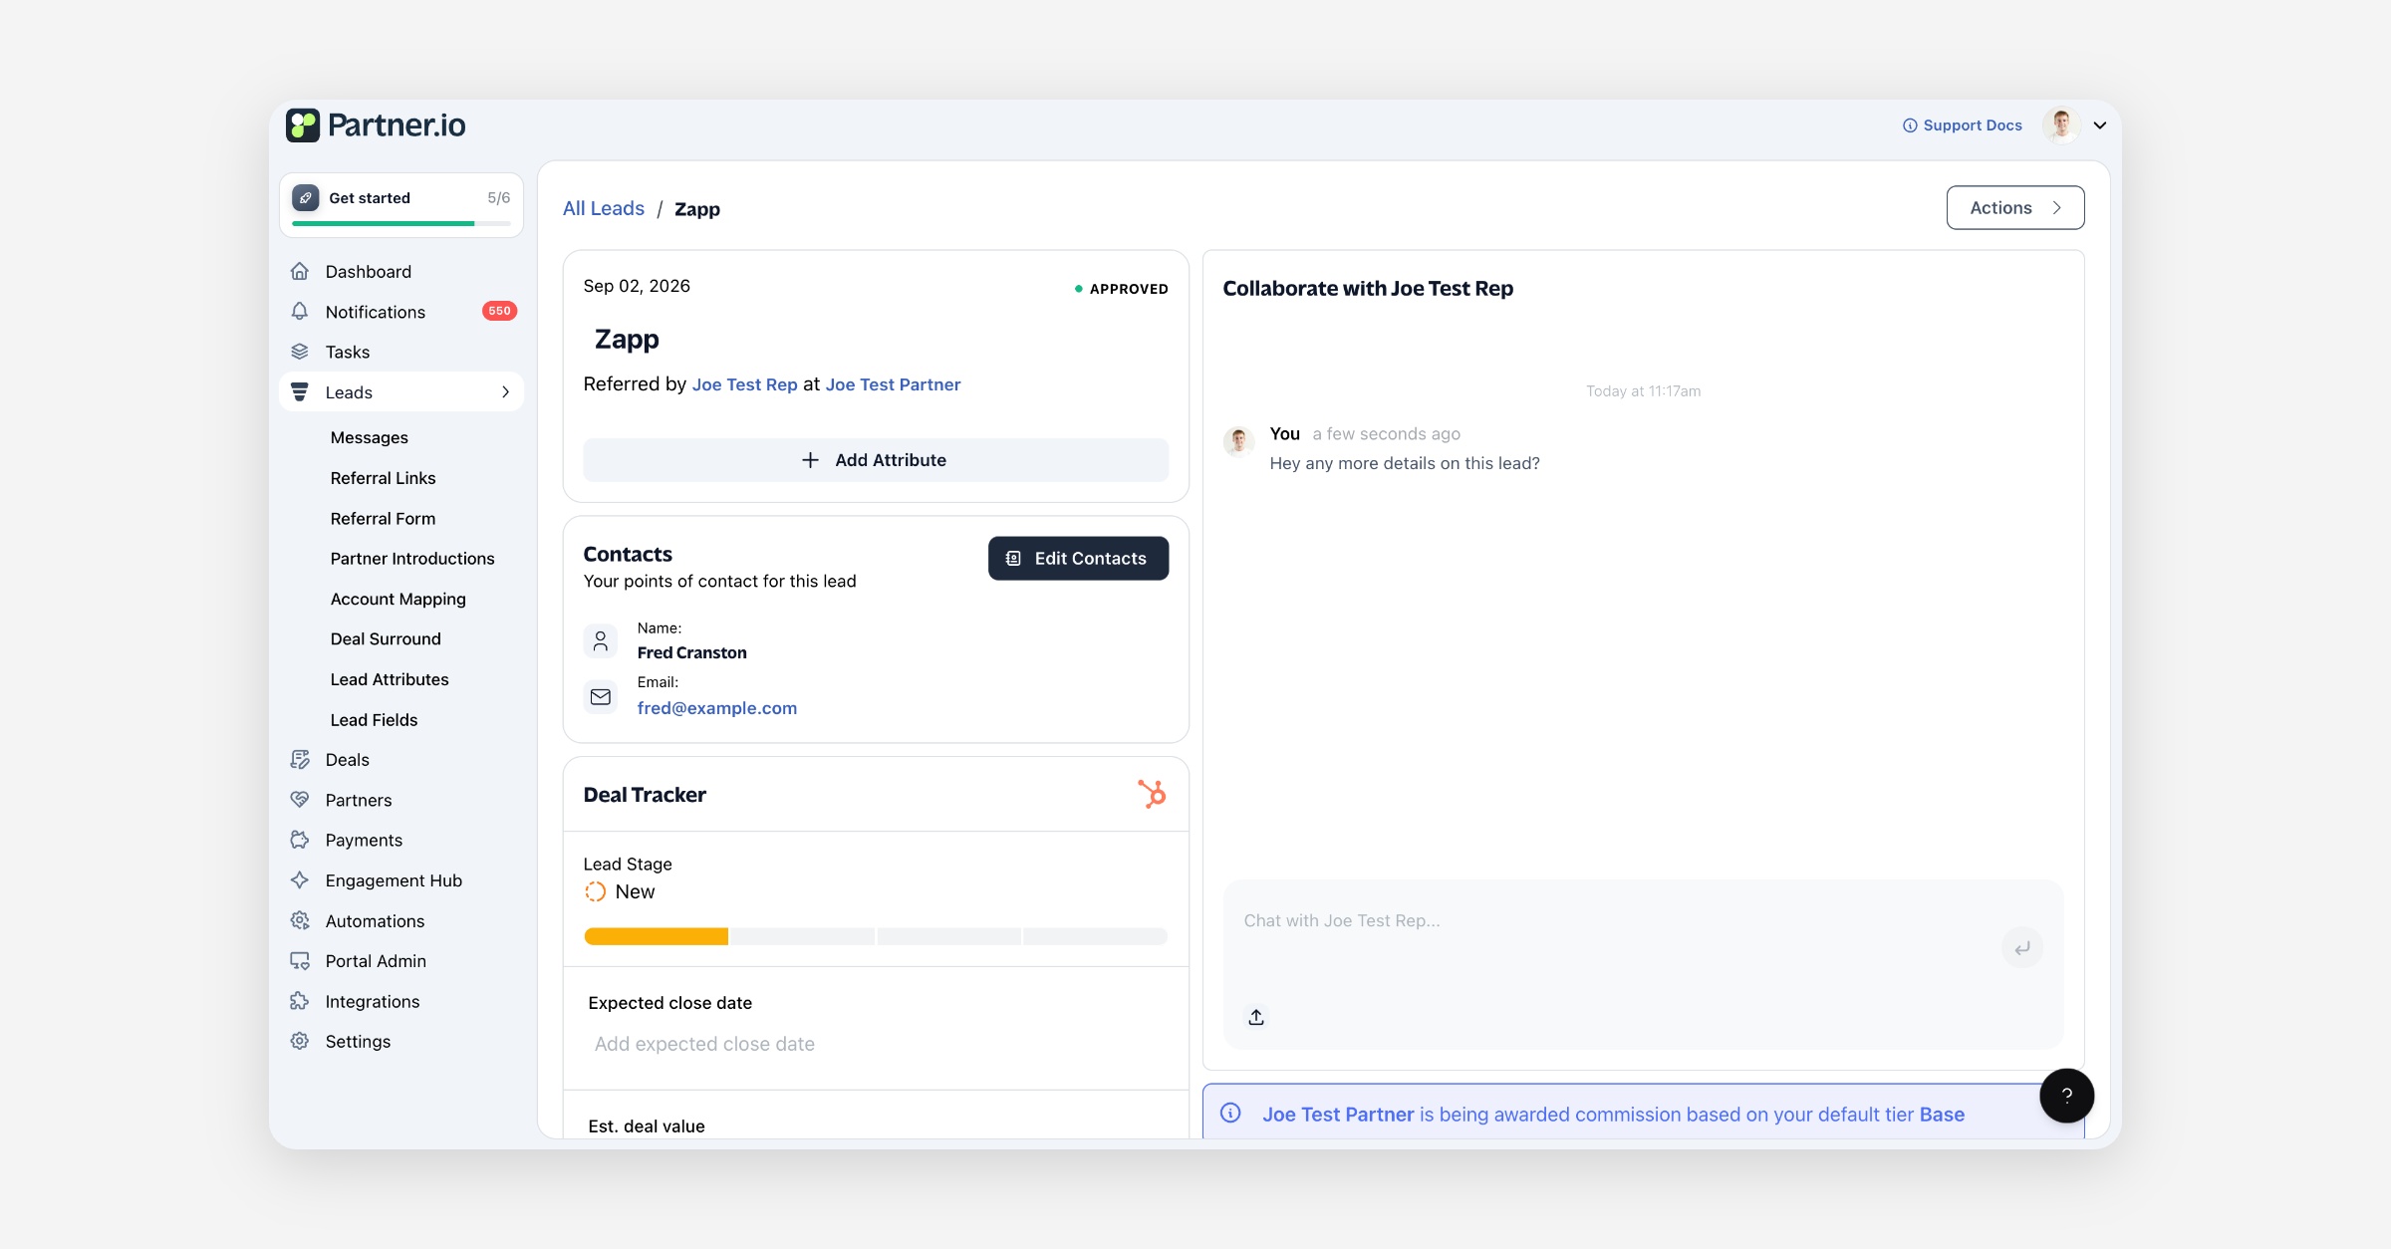
Task: Click the send message arrow button
Action: (x=2021, y=948)
